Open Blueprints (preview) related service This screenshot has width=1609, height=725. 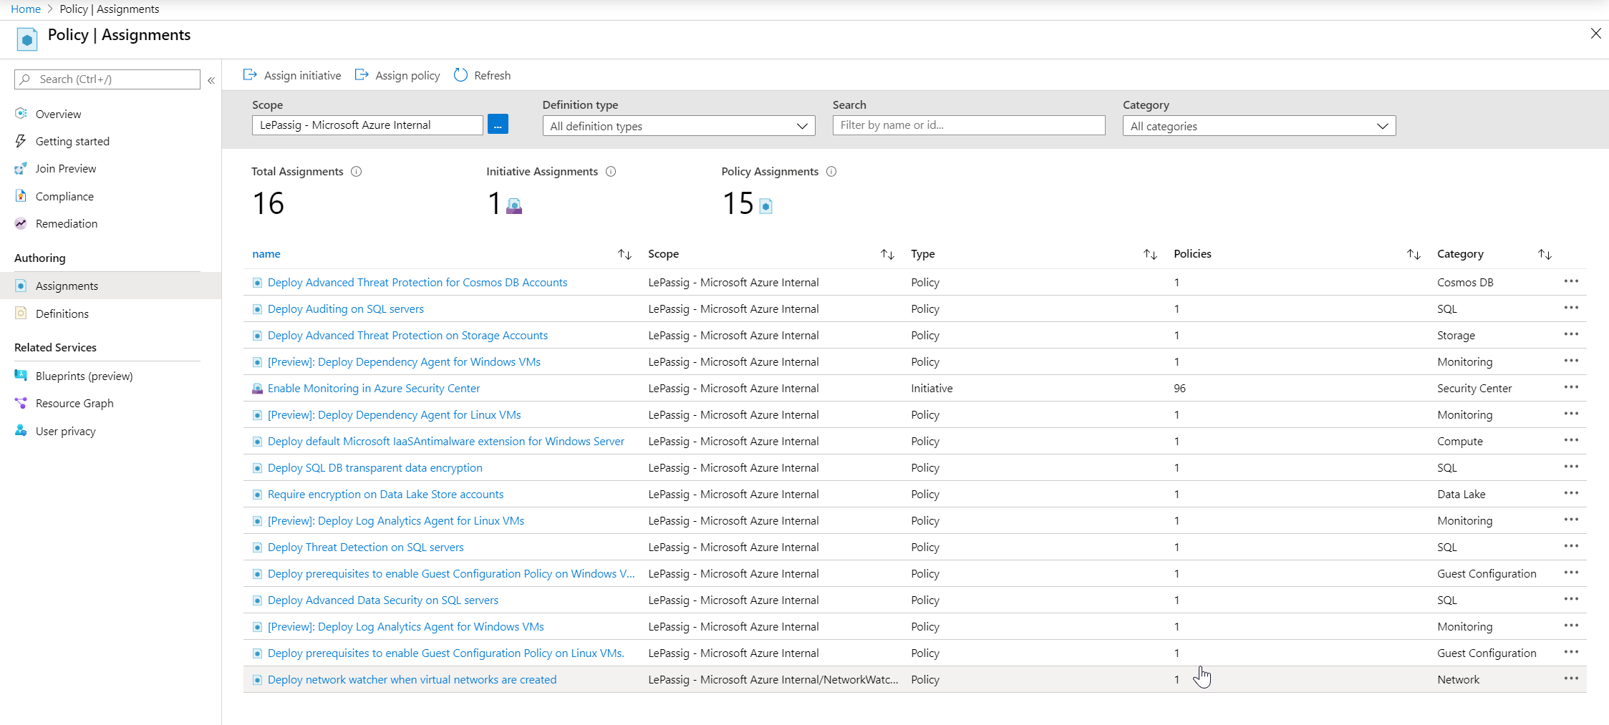pos(84,376)
